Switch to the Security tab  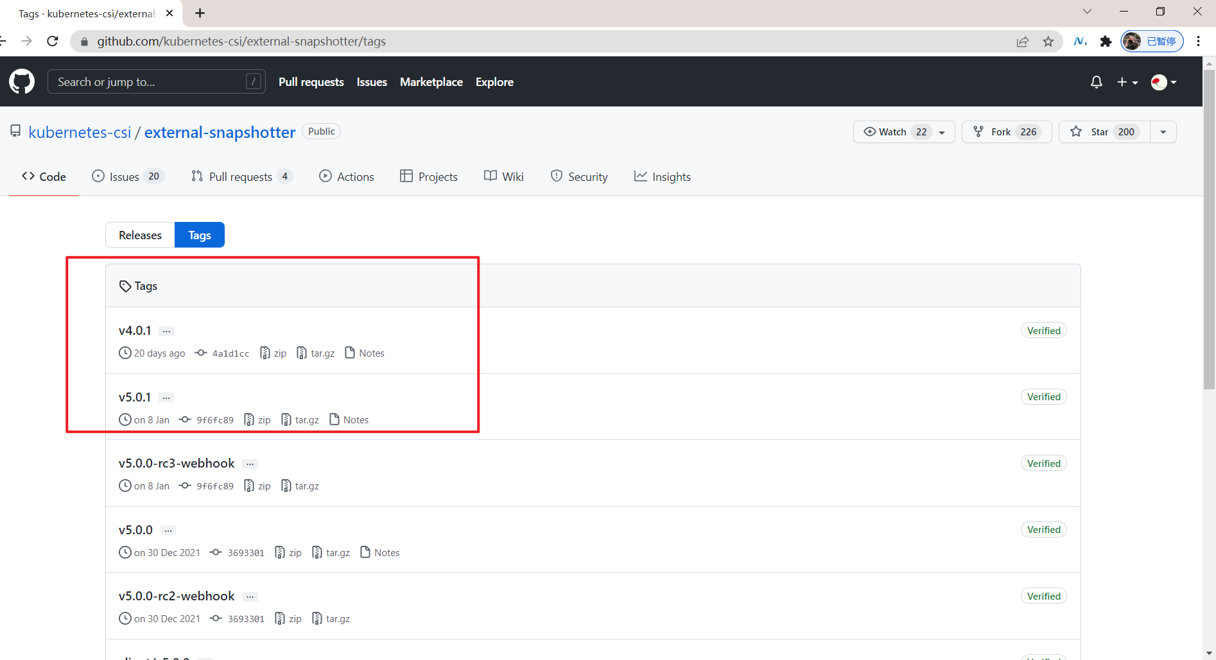click(x=579, y=176)
